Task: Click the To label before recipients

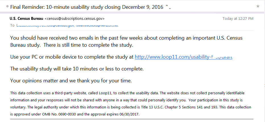Action: tap(12, 25)
